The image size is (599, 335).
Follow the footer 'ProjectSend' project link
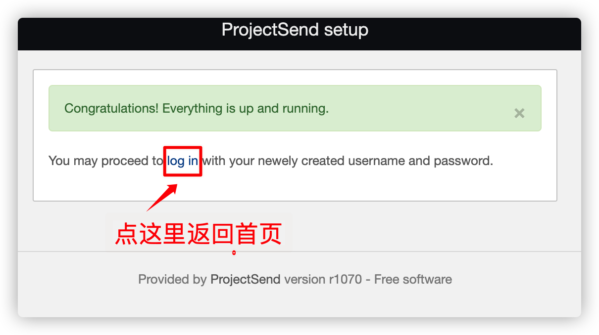pos(245,279)
